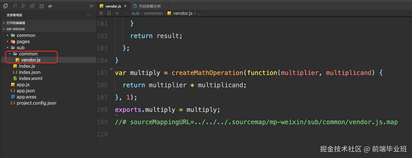Collapse the MP-WEIXIN project section

coord(48,29)
